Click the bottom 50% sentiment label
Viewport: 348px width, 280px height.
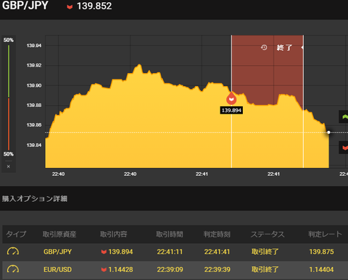[9, 154]
